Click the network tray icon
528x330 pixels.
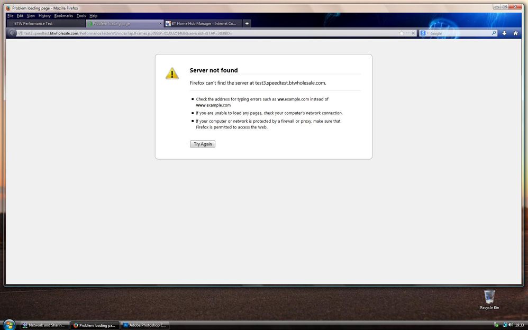pyautogui.click(x=504, y=325)
